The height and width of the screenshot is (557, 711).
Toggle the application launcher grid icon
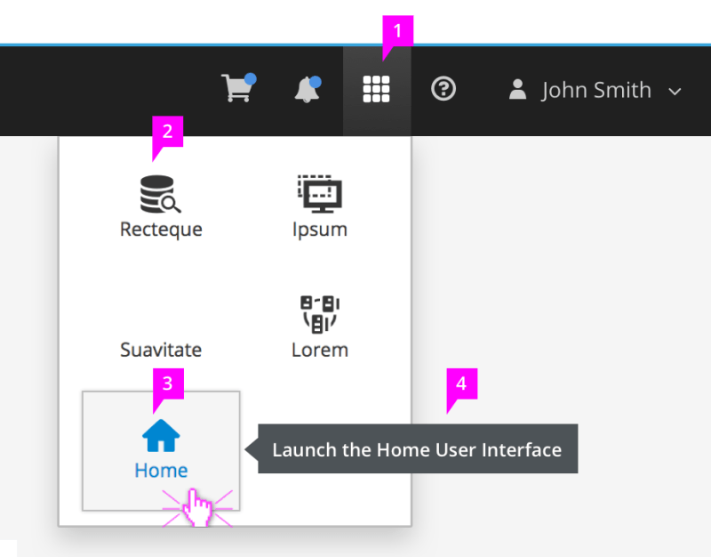pyautogui.click(x=376, y=89)
